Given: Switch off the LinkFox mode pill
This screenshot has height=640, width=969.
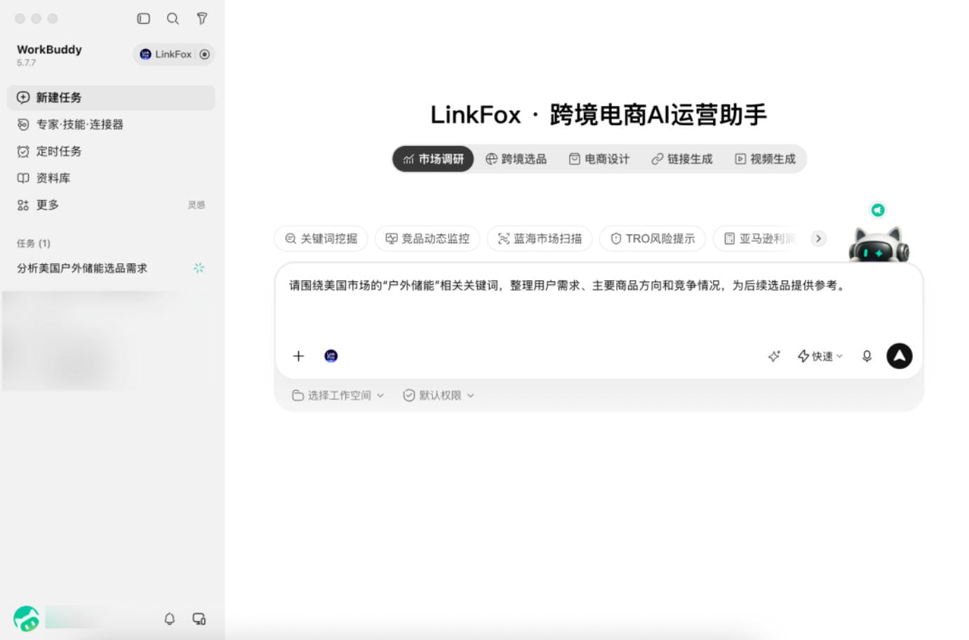Looking at the screenshot, I should coord(174,54).
